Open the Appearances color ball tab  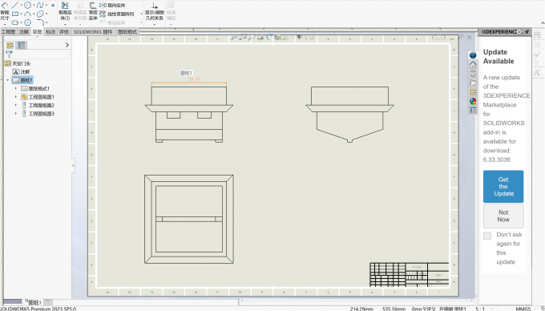click(x=473, y=101)
